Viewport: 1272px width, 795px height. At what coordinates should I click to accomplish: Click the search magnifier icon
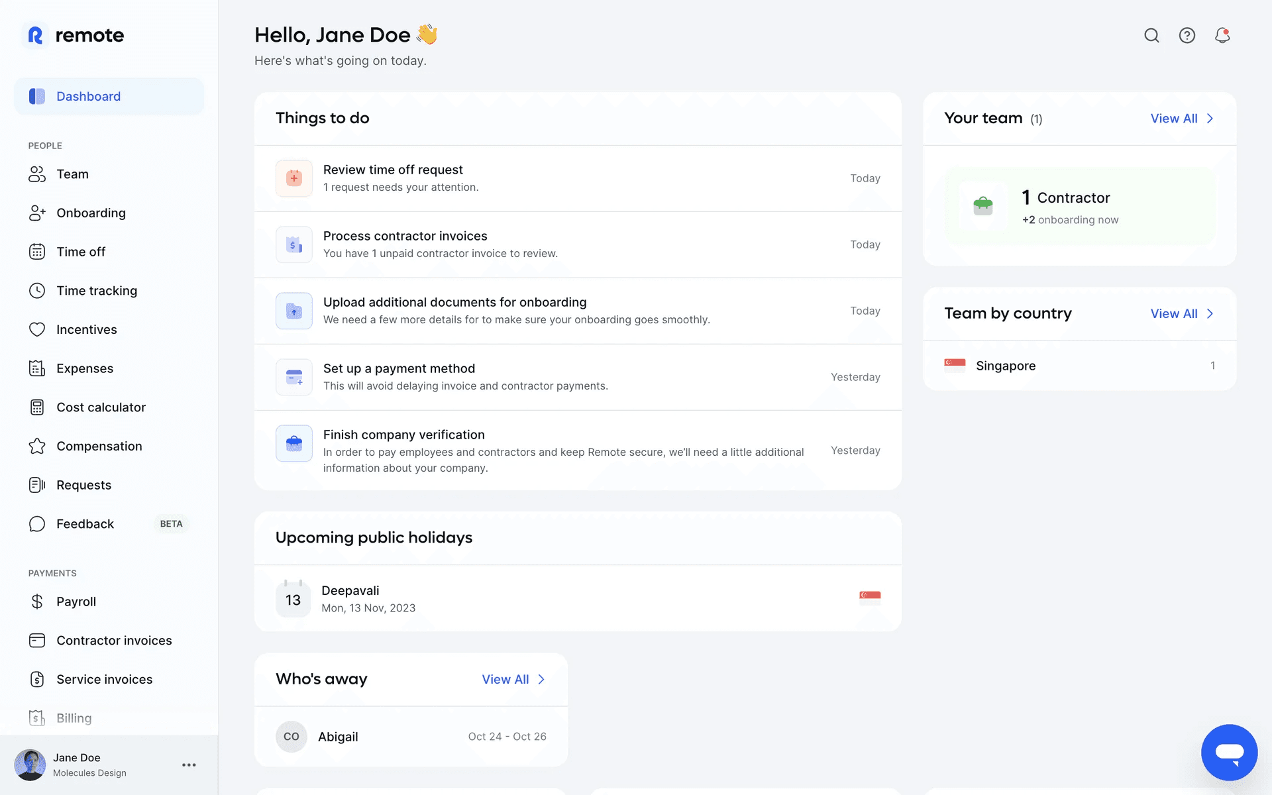(1151, 36)
